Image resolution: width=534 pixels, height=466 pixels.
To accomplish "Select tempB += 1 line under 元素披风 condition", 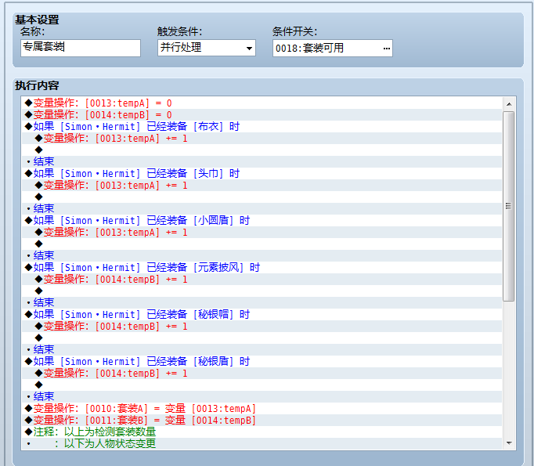I will point(262,280).
